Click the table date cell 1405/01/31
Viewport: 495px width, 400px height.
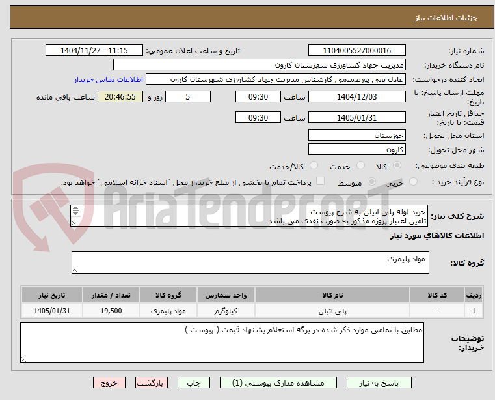pyautogui.click(x=52, y=311)
